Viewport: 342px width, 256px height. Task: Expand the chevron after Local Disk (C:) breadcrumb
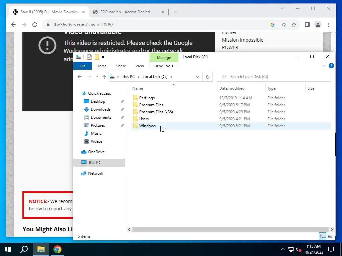click(171, 77)
